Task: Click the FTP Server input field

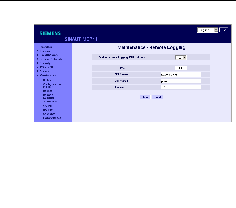Action: [x=181, y=75]
